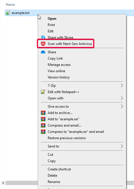Image resolution: width=134 pixels, height=189 pixels.
Task: Expand the Open with submenu arrow
Action: click(x=122, y=98)
